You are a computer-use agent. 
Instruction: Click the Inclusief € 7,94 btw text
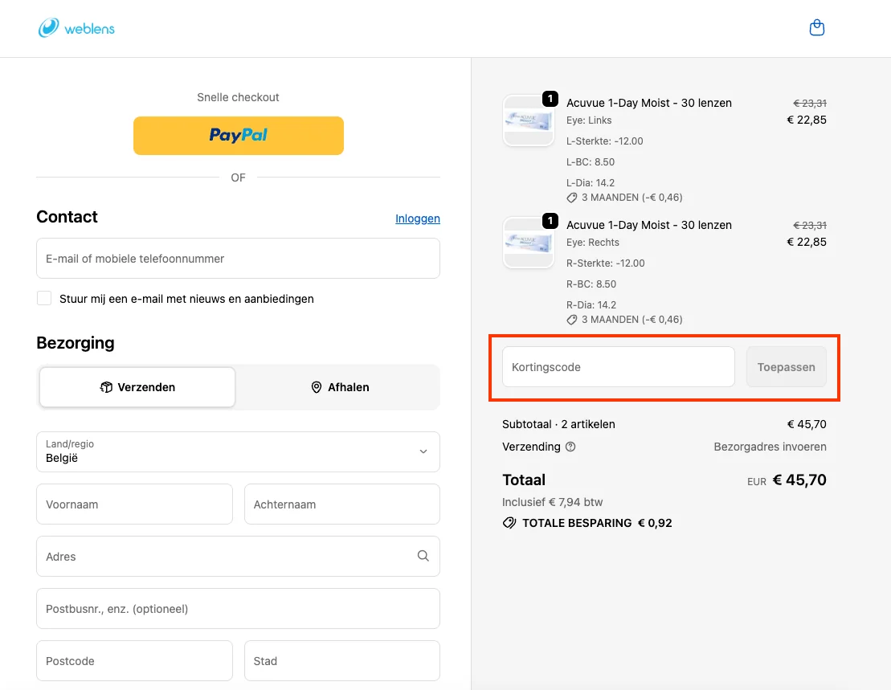coord(552,502)
